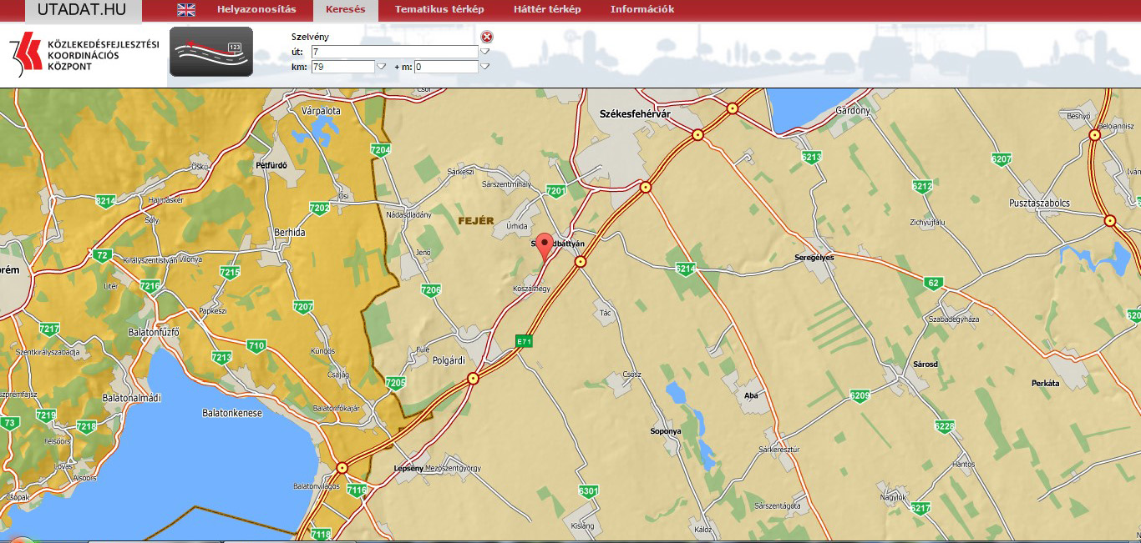Click the 710 road shield near Balatonfűzfő
This screenshot has height=543, width=1141.
click(256, 345)
